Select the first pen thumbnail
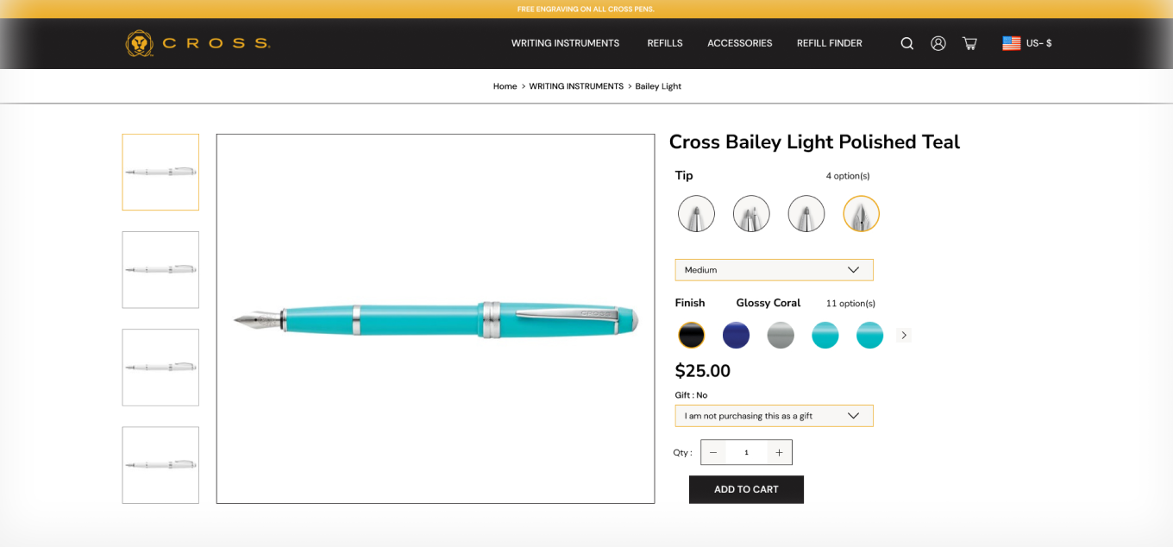The height and width of the screenshot is (547, 1173). (x=160, y=172)
